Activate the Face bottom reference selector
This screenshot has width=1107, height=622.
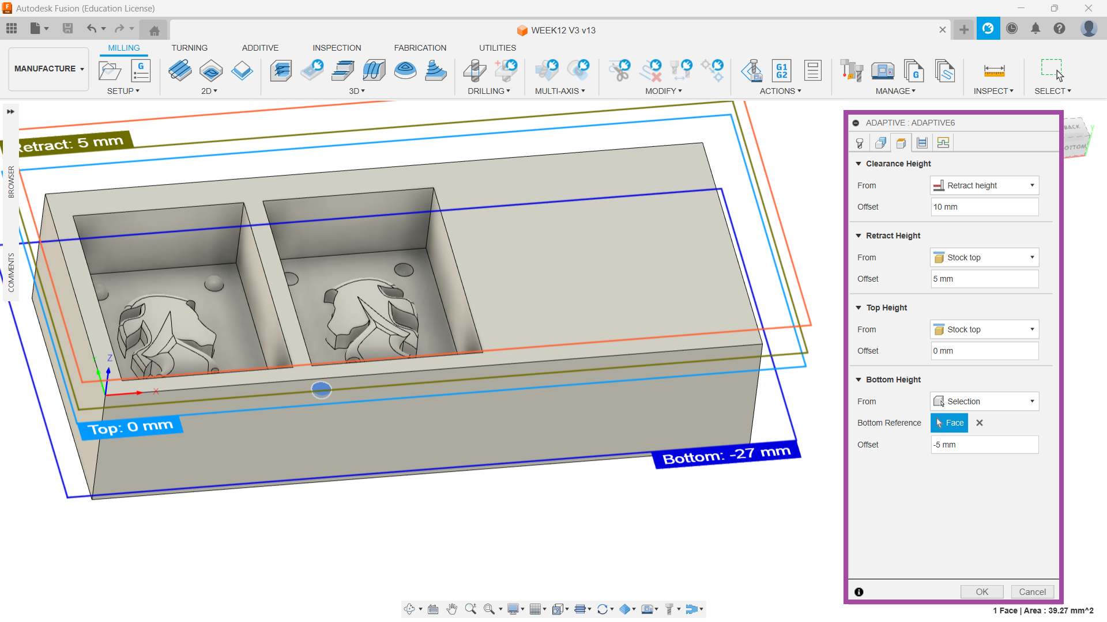point(949,423)
